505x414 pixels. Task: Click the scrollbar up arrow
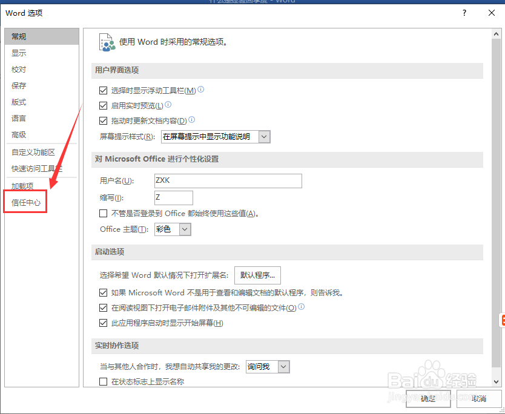pyautogui.click(x=496, y=34)
